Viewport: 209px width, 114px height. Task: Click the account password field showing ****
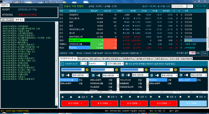pos(190,6)
